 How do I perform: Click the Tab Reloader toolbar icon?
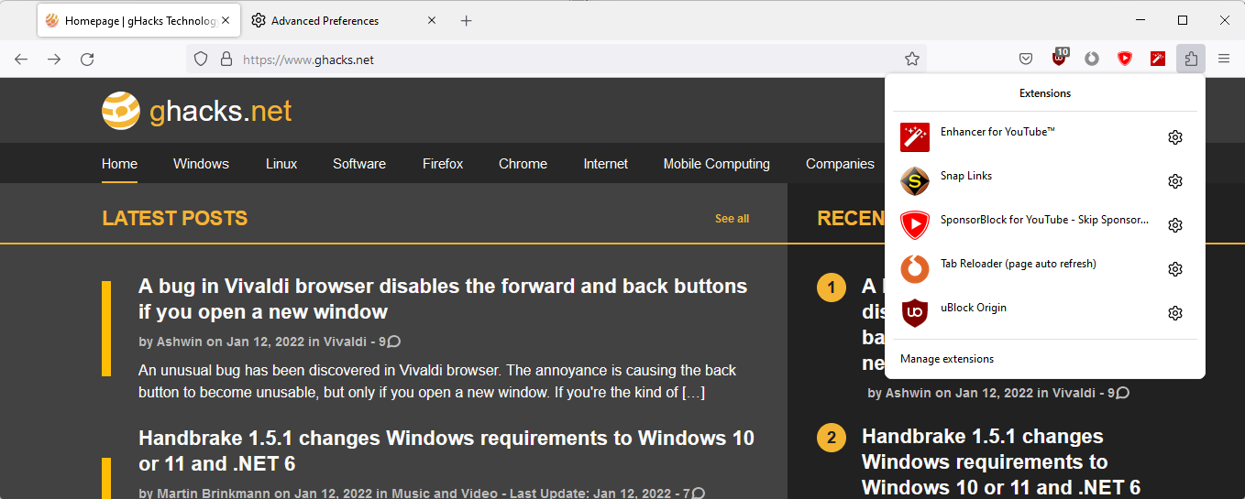pyautogui.click(x=1092, y=59)
